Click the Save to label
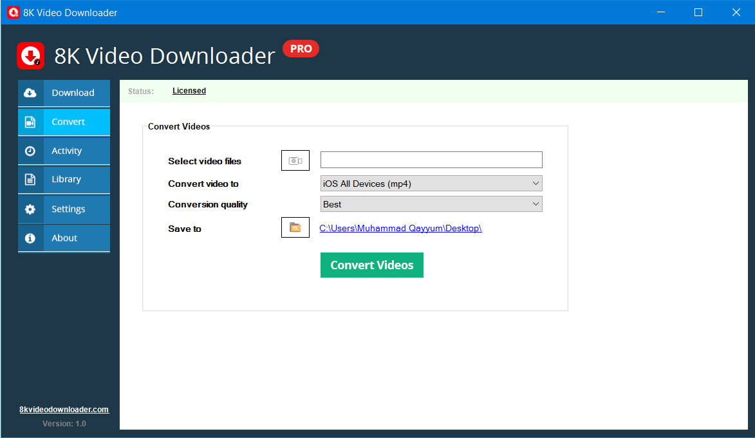The width and height of the screenshot is (755, 438). coord(185,229)
